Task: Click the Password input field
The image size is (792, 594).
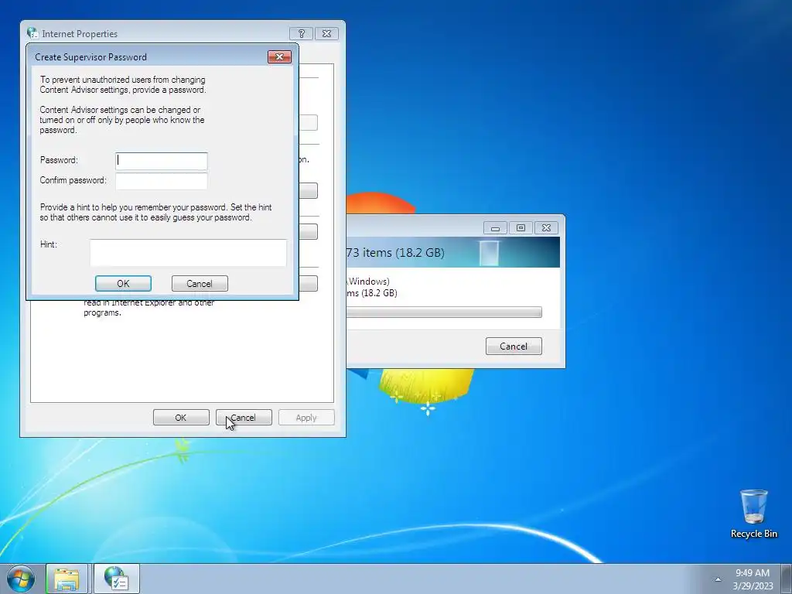Action: tap(161, 161)
